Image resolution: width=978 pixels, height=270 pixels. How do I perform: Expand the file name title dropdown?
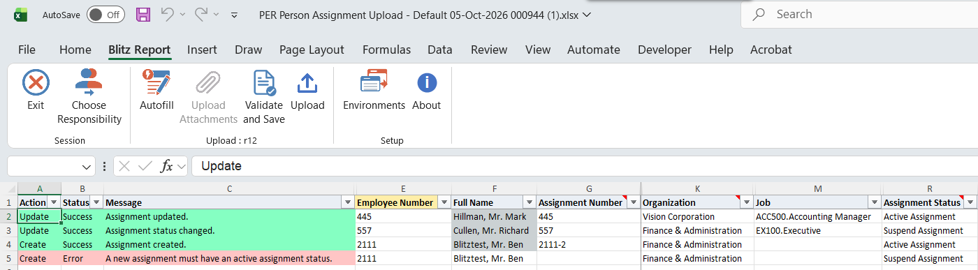click(587, 14)
